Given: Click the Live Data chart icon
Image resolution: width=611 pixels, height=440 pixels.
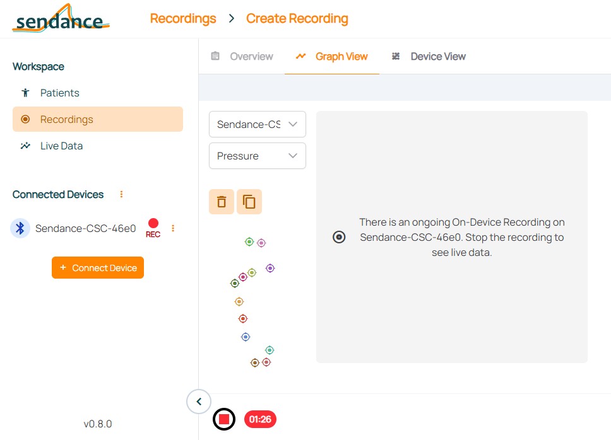Looking at the screenshot, I should click(x=25, y=146).
